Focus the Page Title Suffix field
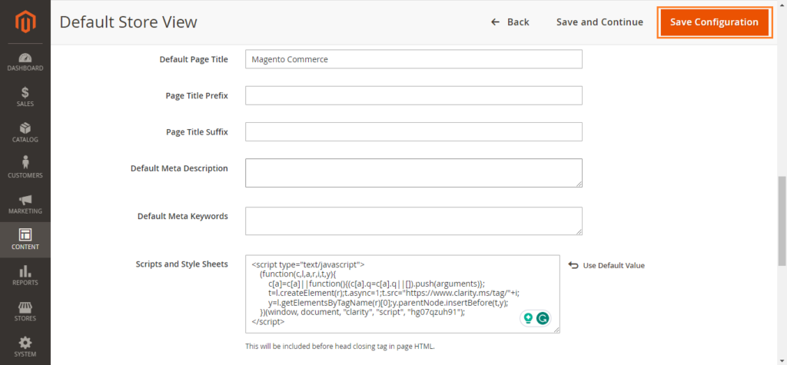The height and width of the screenshot is (365, 787). pyautogui.click(x=413, y=131)
